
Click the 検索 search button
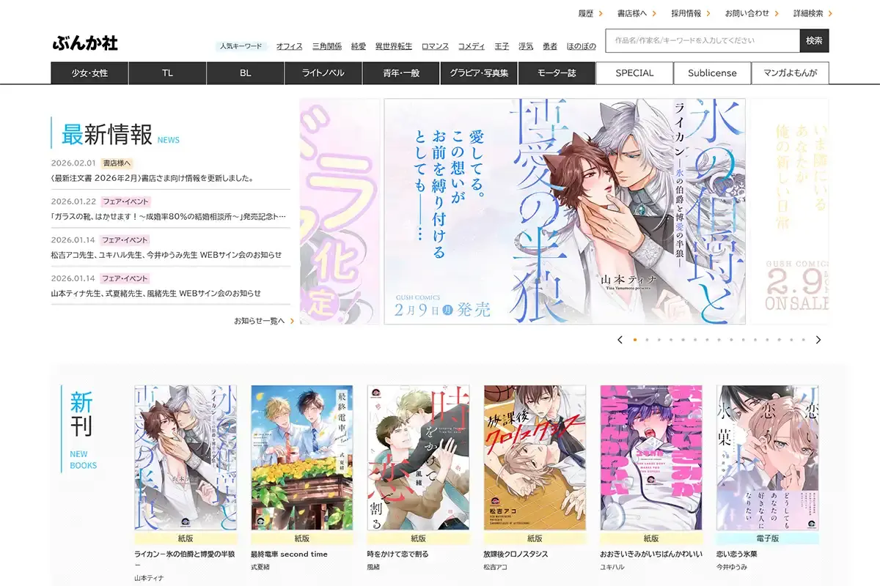(x=814, y=41)
